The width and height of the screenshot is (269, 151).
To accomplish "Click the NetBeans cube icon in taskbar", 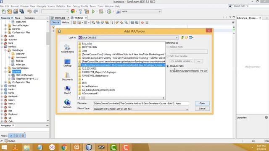I will coord(89,147).
